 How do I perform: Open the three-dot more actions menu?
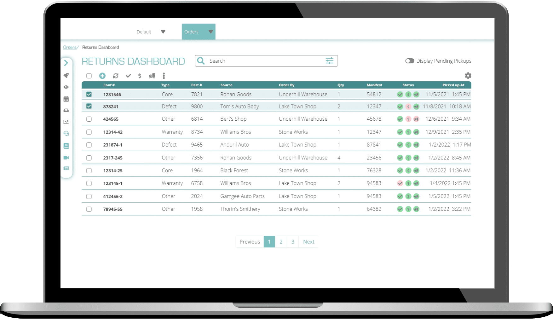pos(164,76)
